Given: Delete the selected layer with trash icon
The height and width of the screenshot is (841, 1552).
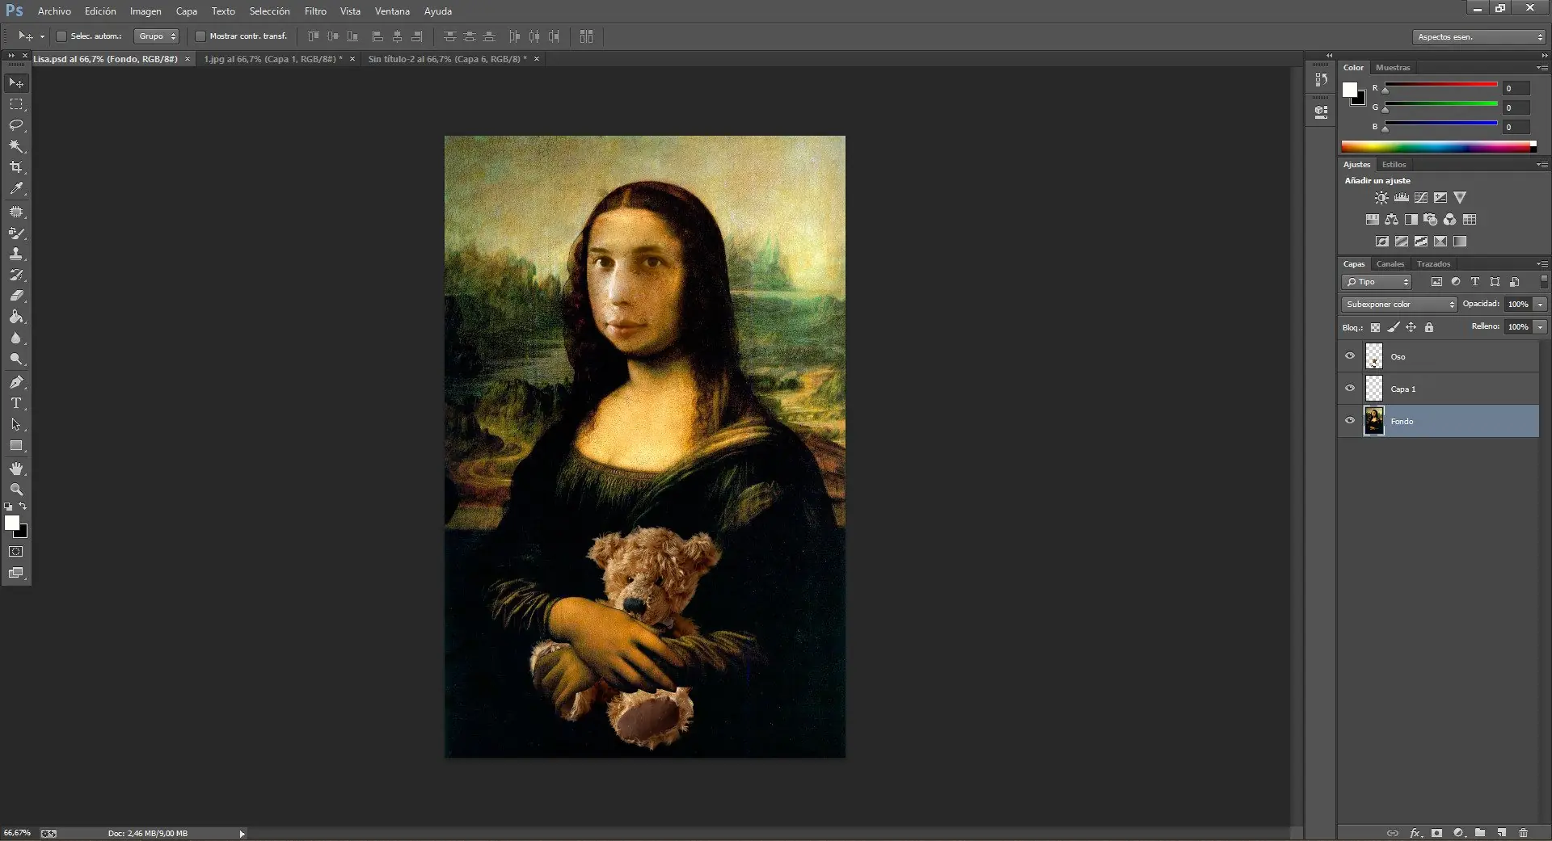Looking at the screenshot, I should coord(1524,832).
